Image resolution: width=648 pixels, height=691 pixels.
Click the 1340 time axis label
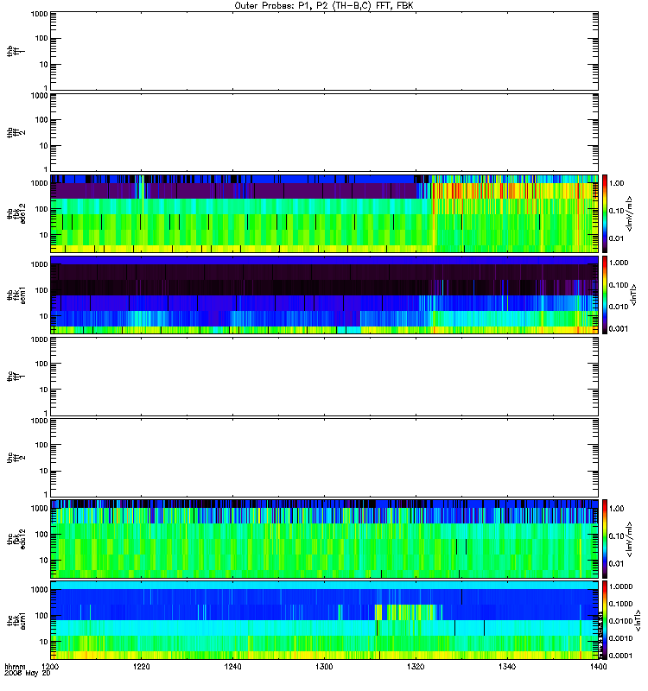click(x=507, y=666)
